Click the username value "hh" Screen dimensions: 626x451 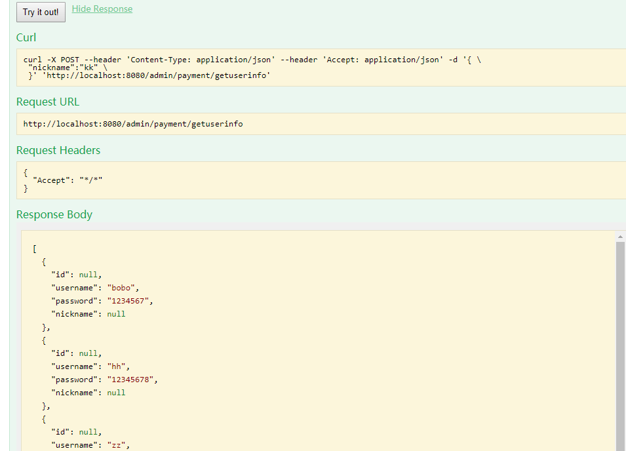point(116,366)
